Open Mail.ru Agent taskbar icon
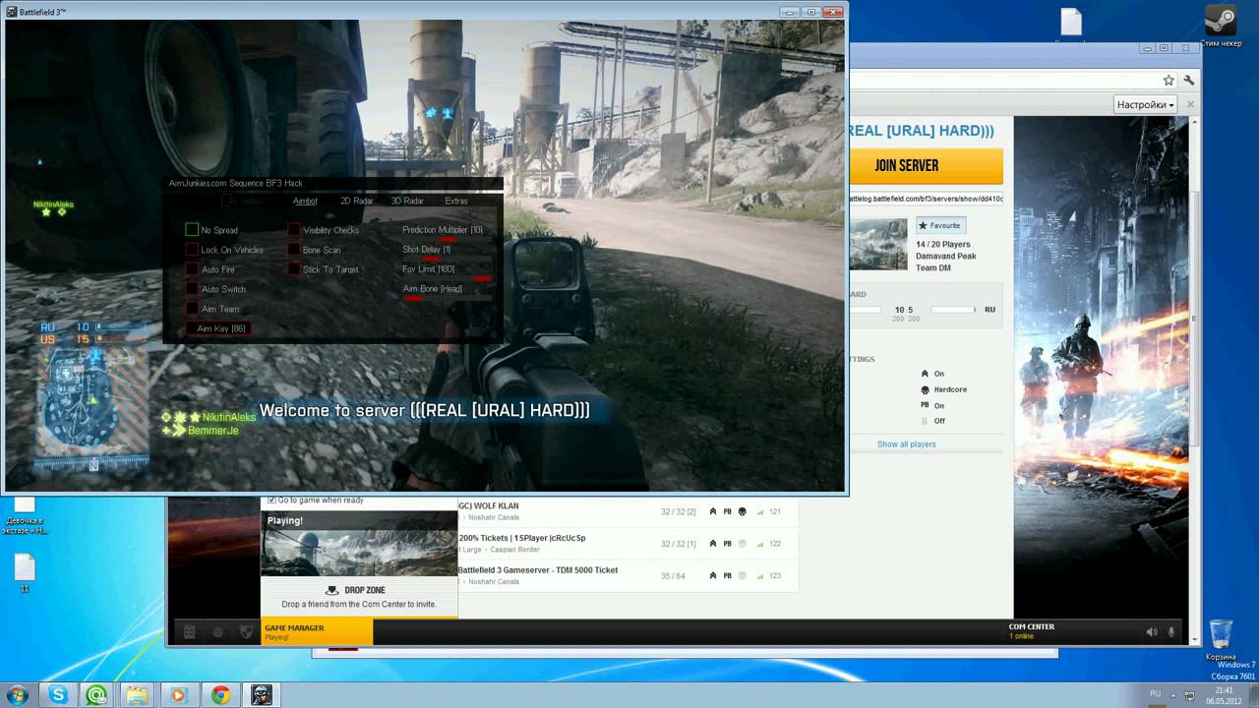Viewport: 1259px width, 708px height. 96,695
